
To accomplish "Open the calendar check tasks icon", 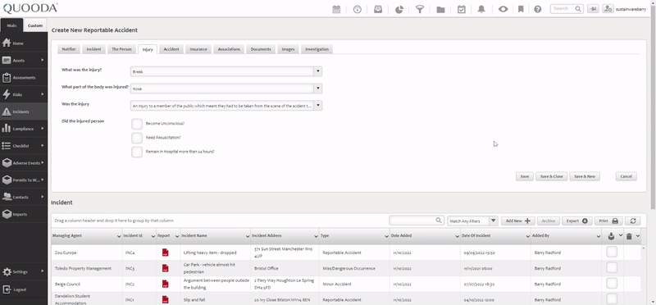I will point(462,9).
